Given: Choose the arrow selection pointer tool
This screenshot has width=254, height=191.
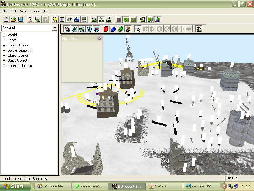Looking at the screenshot, I should click(x=138, y=29).
